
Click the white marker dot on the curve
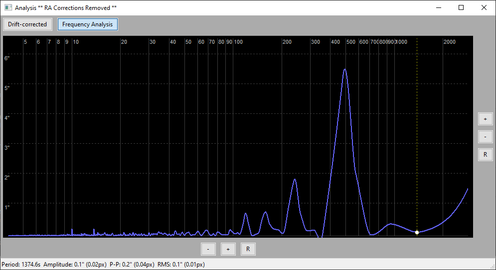[417, 232]
